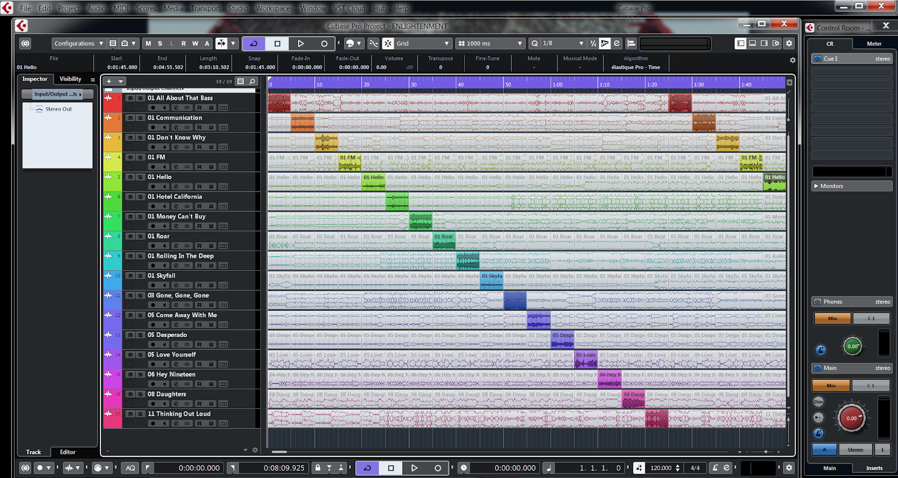
Task: Click the Cycle loop button in top toolbar
Action: (x=254, y=43)
